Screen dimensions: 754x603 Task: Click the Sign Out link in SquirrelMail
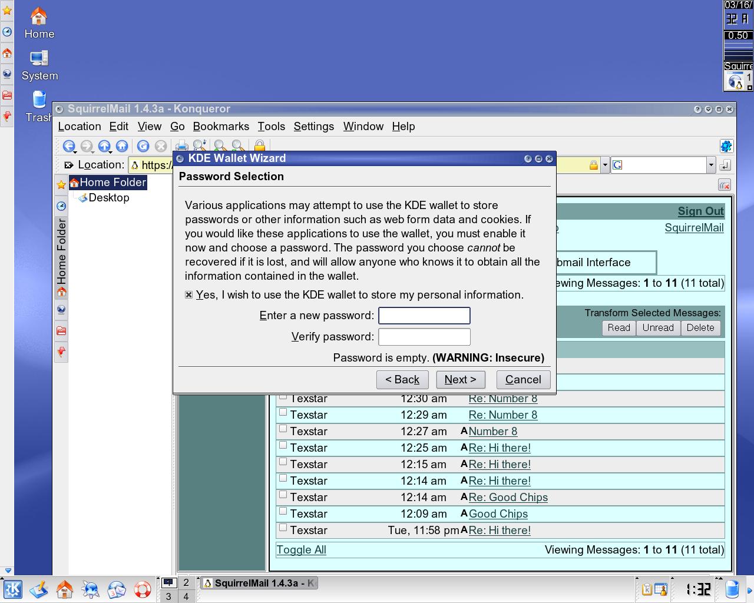tap(700, 211)
